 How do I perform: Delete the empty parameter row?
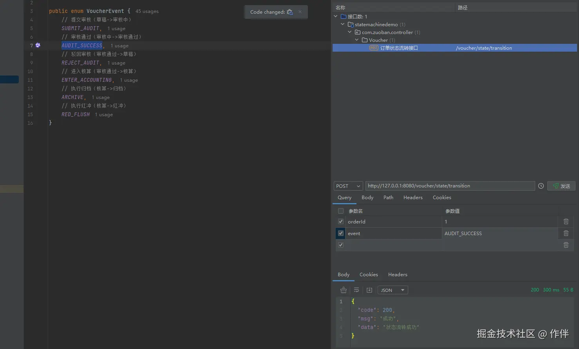pos(566,245)
